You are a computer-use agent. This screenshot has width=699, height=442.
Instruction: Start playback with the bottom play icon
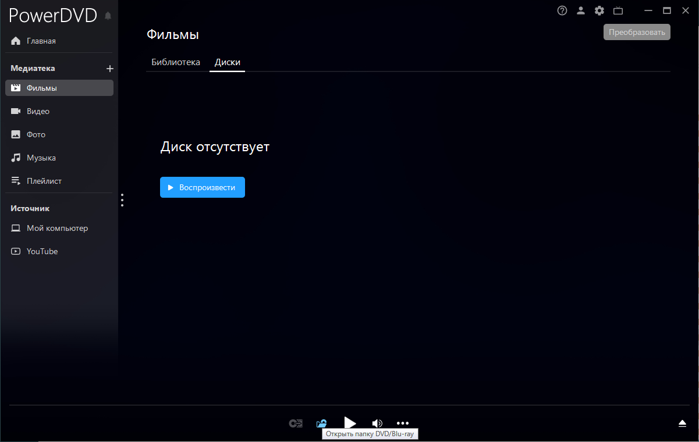[x=350, y=423]
